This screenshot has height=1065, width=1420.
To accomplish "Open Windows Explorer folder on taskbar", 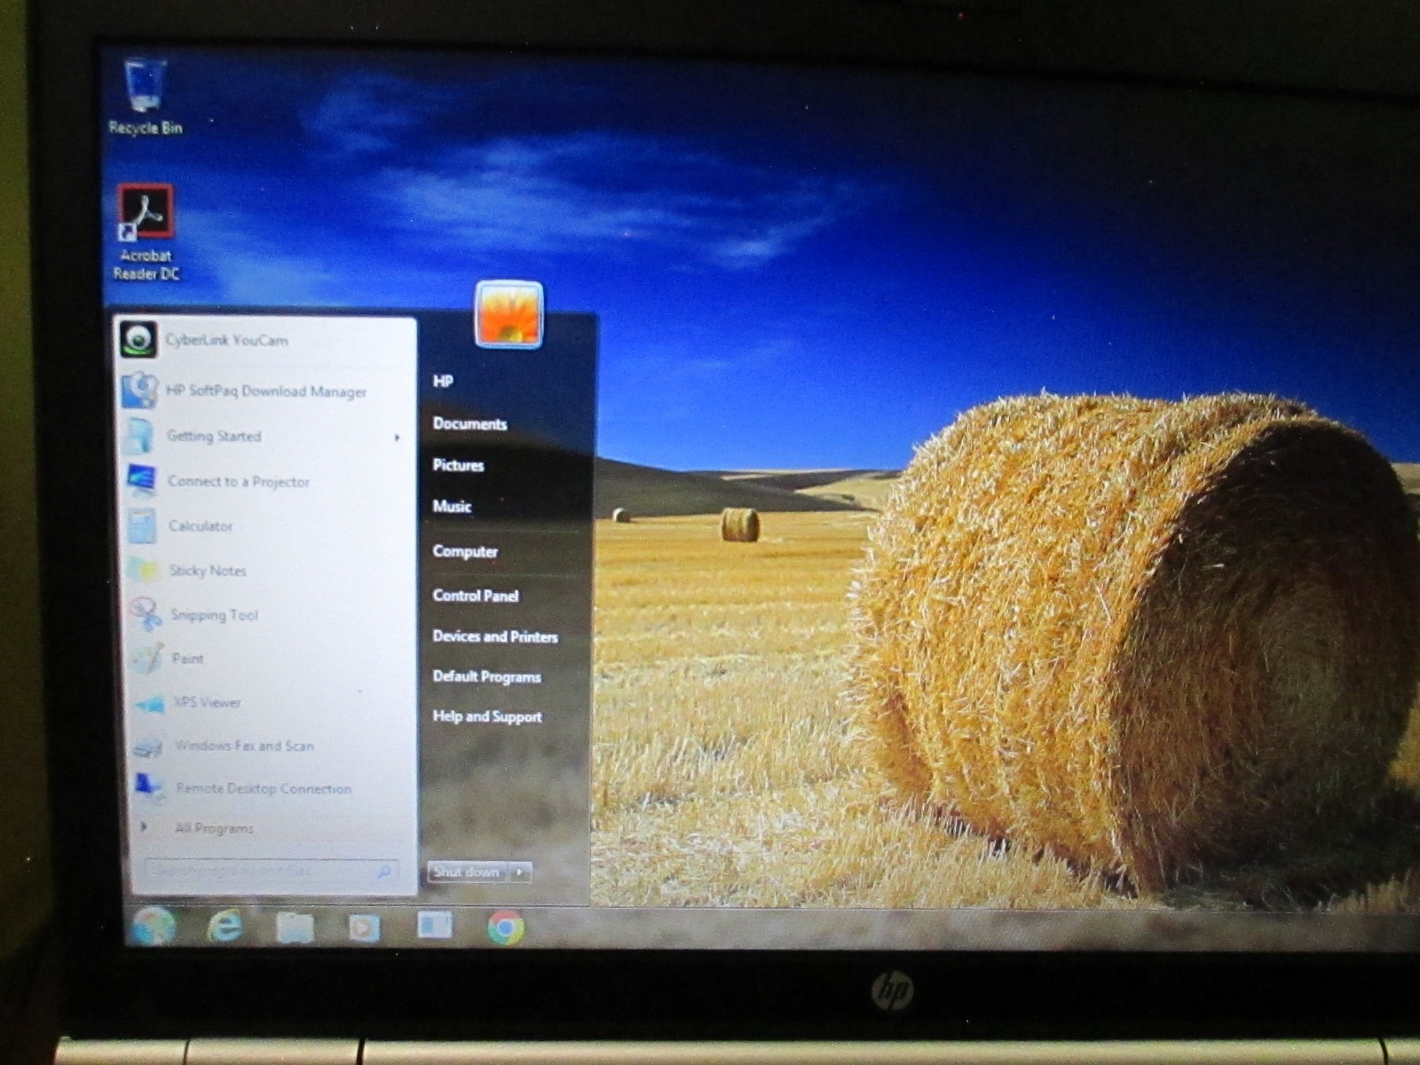I will [x=295, y=928].
